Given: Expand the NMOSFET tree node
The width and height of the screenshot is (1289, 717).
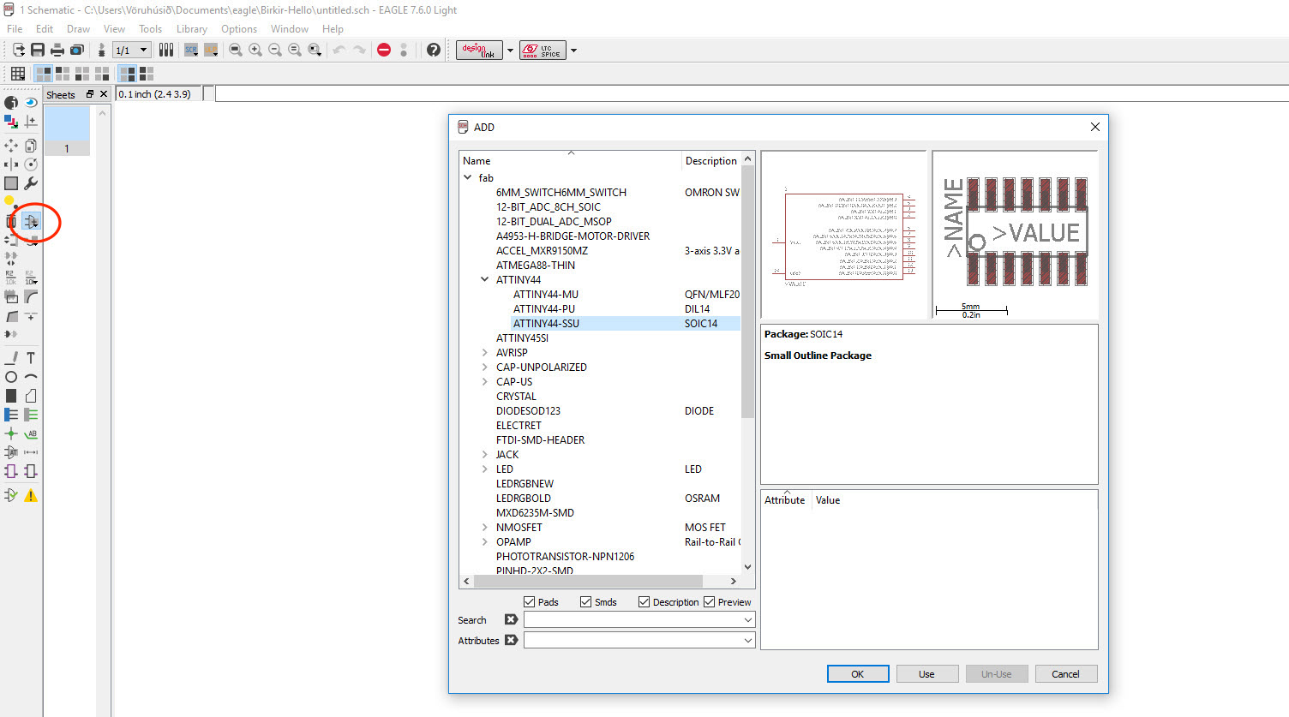Looking at the screenshot, I should 484,528.
